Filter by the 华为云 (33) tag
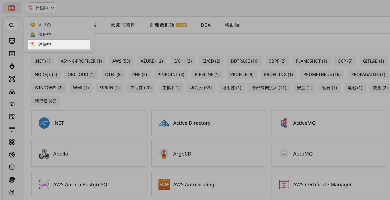 tap(201, 88)
